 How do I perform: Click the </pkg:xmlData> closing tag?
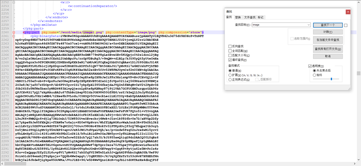click(43, 25)
